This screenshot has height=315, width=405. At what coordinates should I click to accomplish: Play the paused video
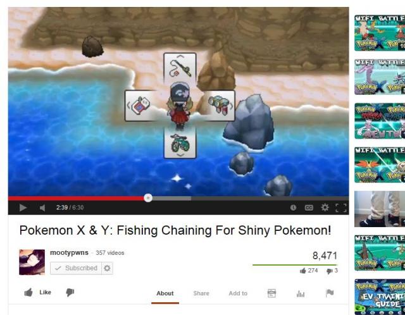(23, 207)
